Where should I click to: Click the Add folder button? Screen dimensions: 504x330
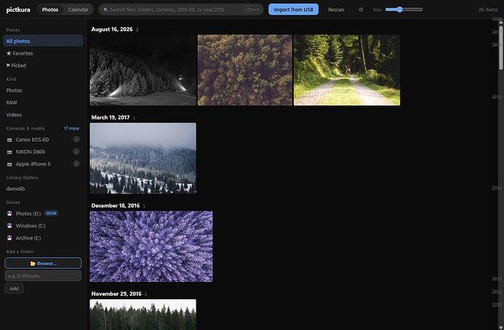(x=14, y=288)
